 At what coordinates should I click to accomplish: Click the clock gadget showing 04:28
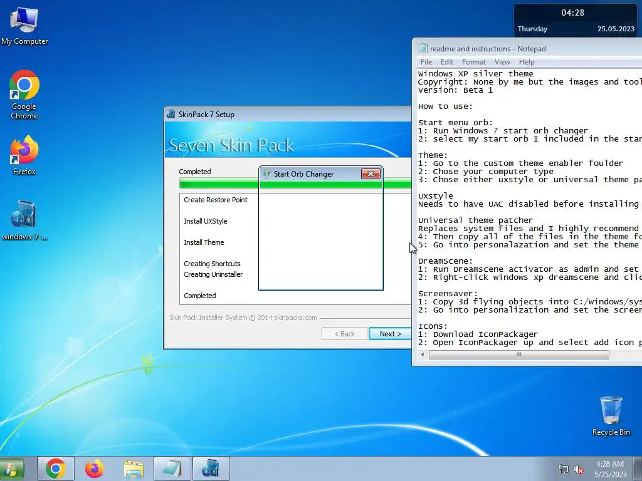tap(575, 19)
